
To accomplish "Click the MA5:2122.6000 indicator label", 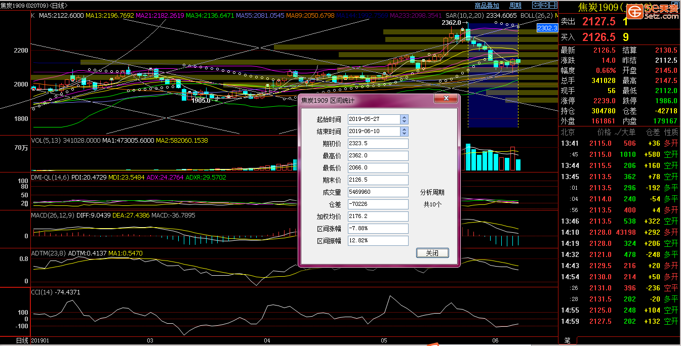I will coord(60,16).
